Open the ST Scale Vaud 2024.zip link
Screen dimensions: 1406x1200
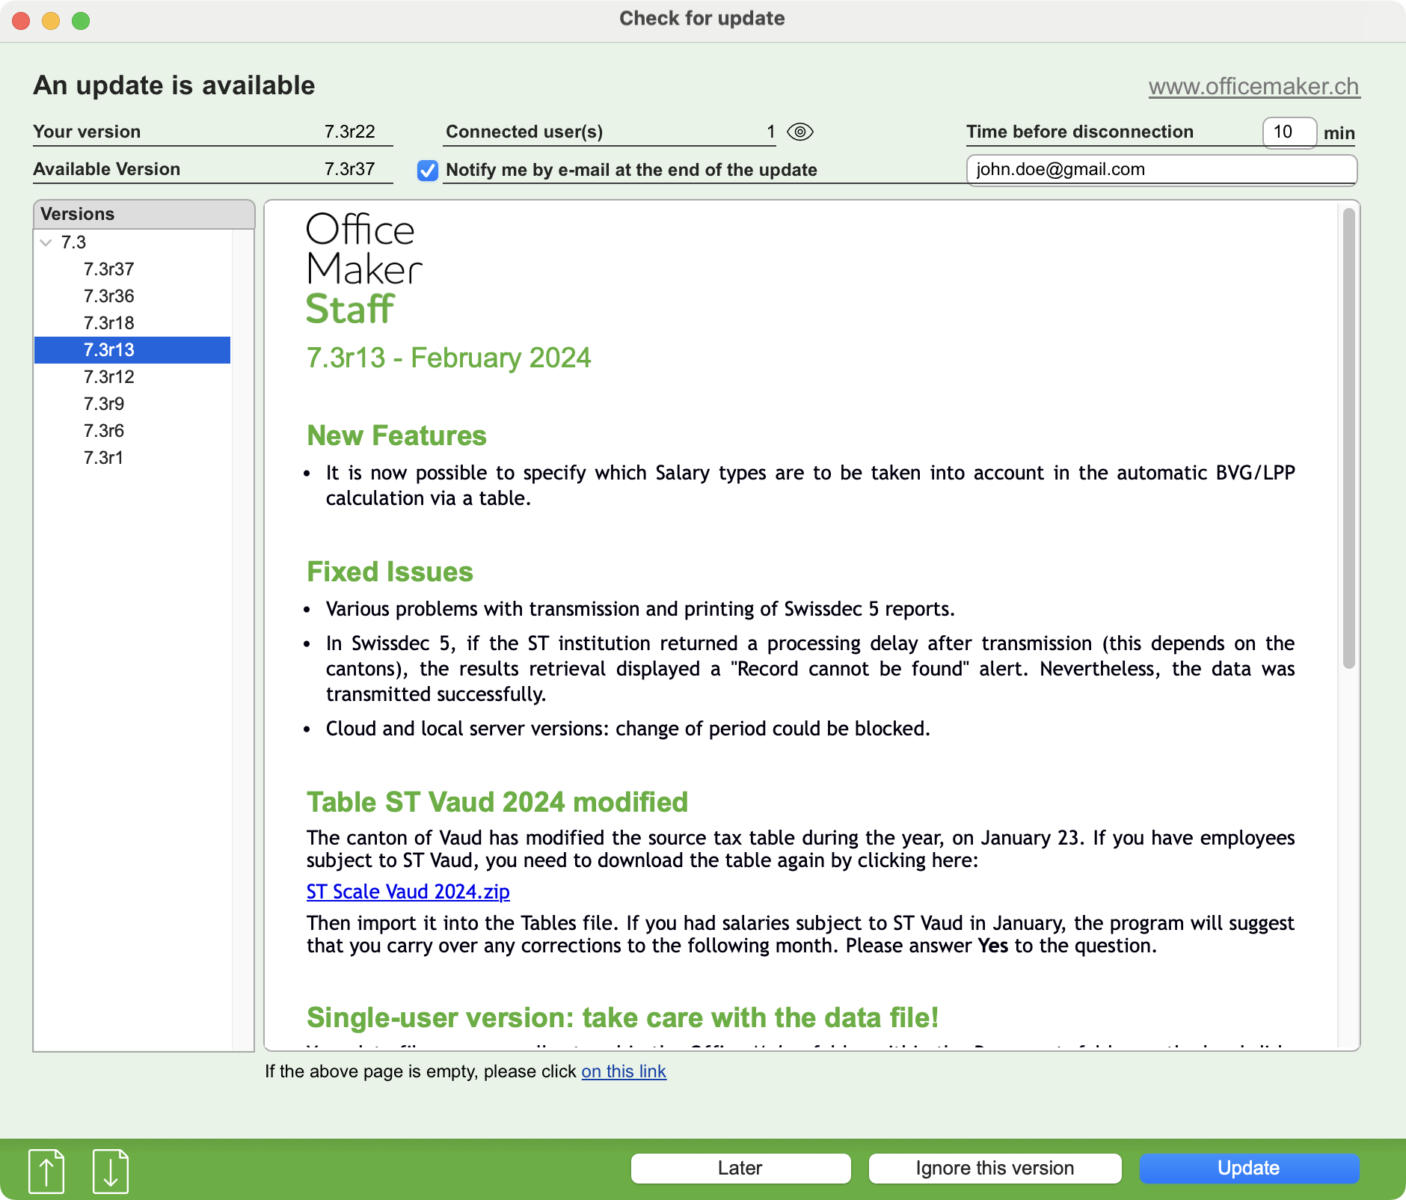pos(408,892)
